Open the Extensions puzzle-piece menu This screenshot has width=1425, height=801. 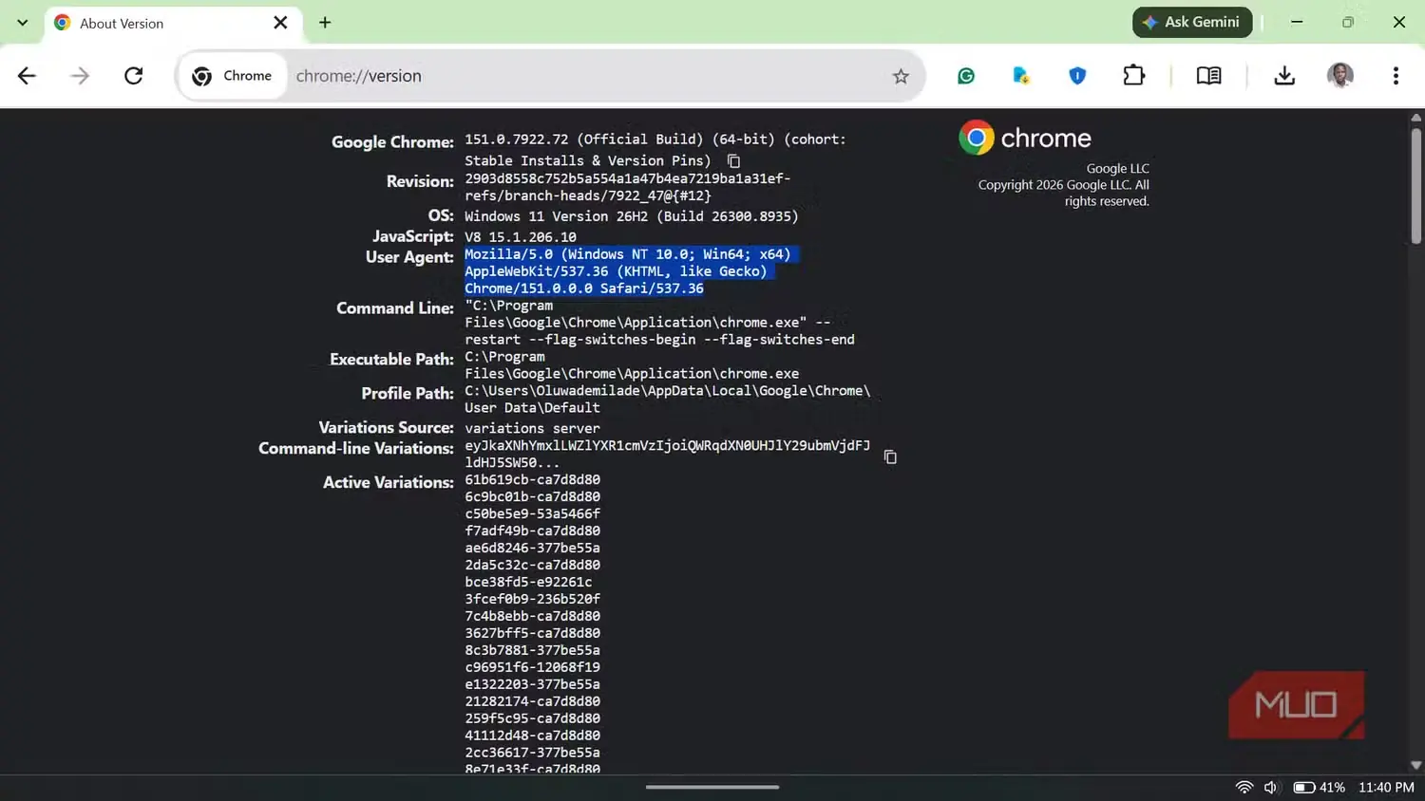coord(1134,76)
